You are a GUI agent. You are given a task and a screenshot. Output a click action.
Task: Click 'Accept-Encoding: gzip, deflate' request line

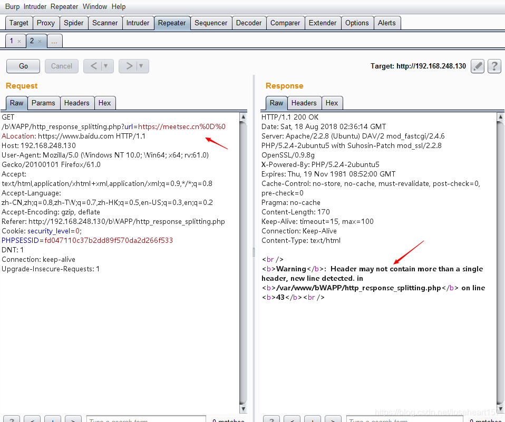coord(51,212)
